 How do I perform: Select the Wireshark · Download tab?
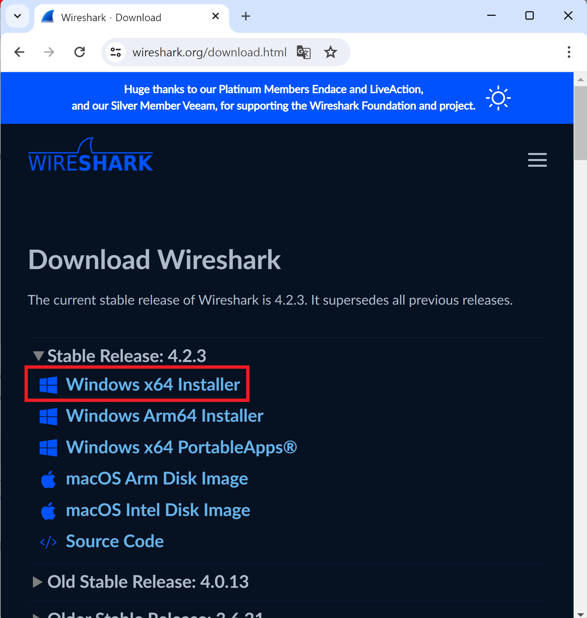pos(111,17)
